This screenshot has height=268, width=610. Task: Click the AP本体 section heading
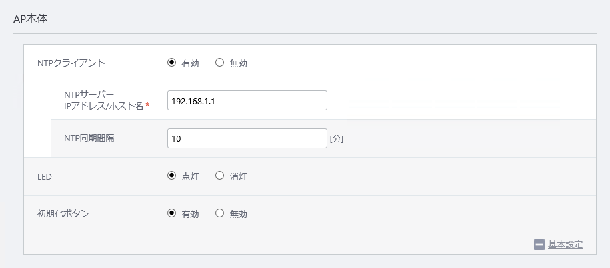tap(31, 18)
